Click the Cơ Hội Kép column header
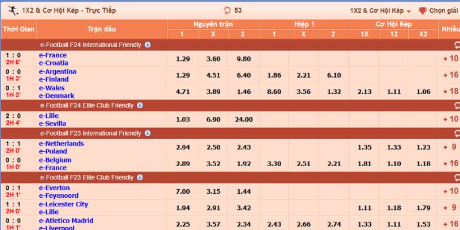The image size is (460, 230). tap(393, 24)
